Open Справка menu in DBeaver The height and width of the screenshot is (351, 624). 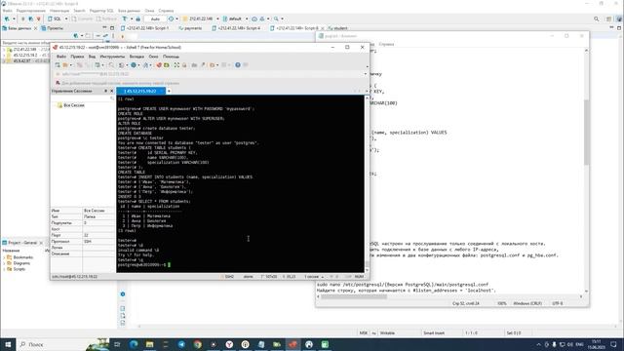tap(166, 11)
